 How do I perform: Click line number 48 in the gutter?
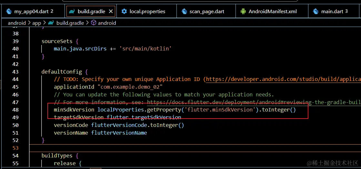click(x=15, y=110)
